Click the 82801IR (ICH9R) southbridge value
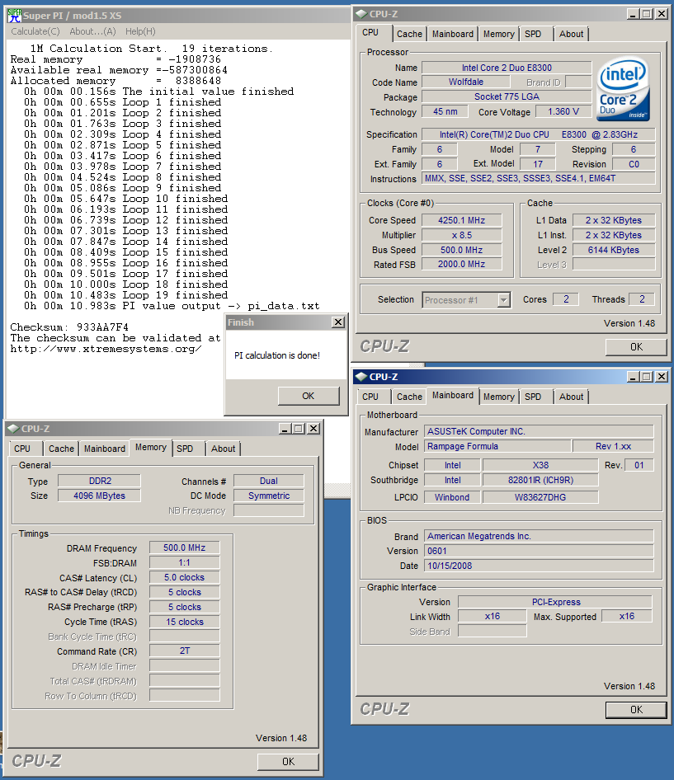This screenshot has height=780, width=674. pyautogui.click(x=540, y=480)
